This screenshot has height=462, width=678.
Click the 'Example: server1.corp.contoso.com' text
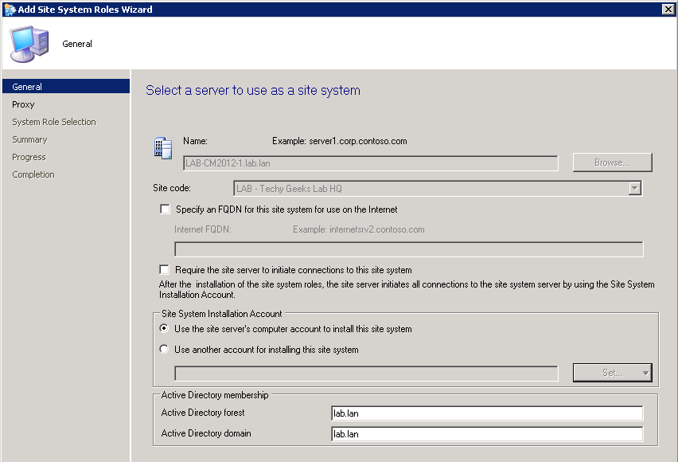(x=340, y=141)
